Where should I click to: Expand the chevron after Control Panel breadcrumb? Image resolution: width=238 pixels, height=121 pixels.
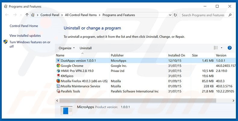point(62,15)
